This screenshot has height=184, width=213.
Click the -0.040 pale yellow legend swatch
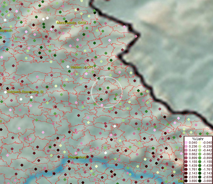pyautogui.click(x=200, y=143)
